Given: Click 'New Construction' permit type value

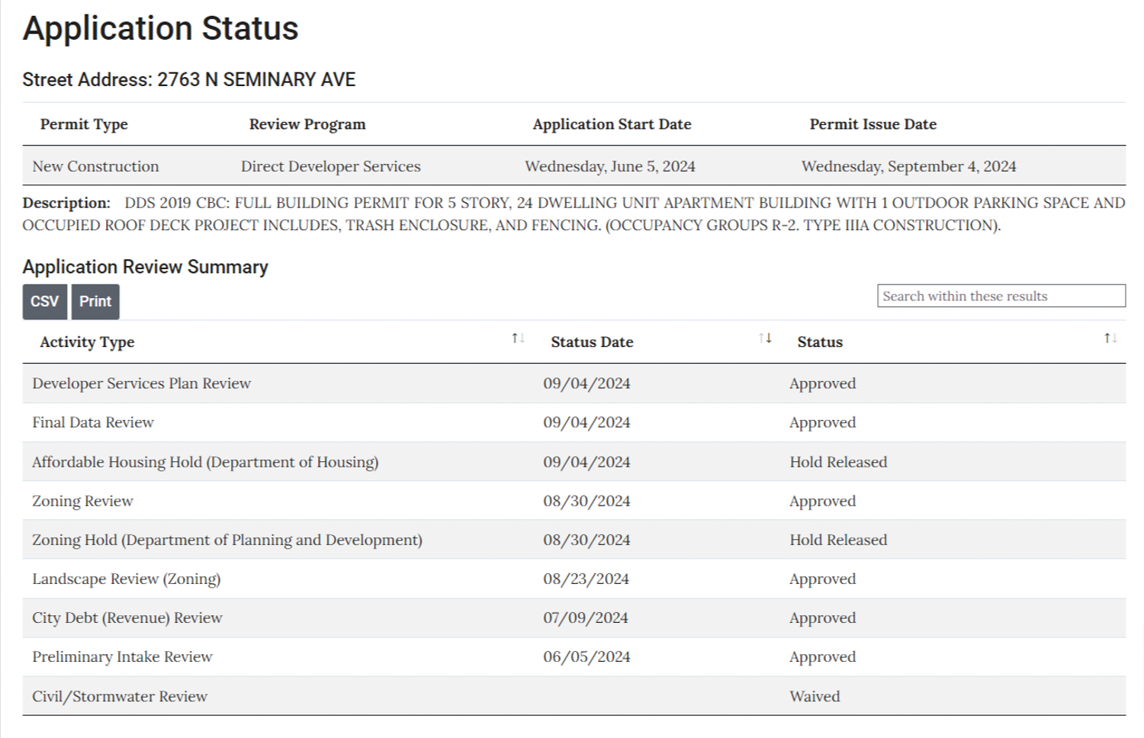Looking at the screenshot, I should 95,166.
